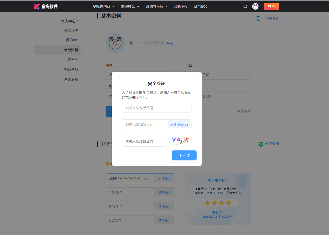Click the 商店 button

click(x=271, y=6)
